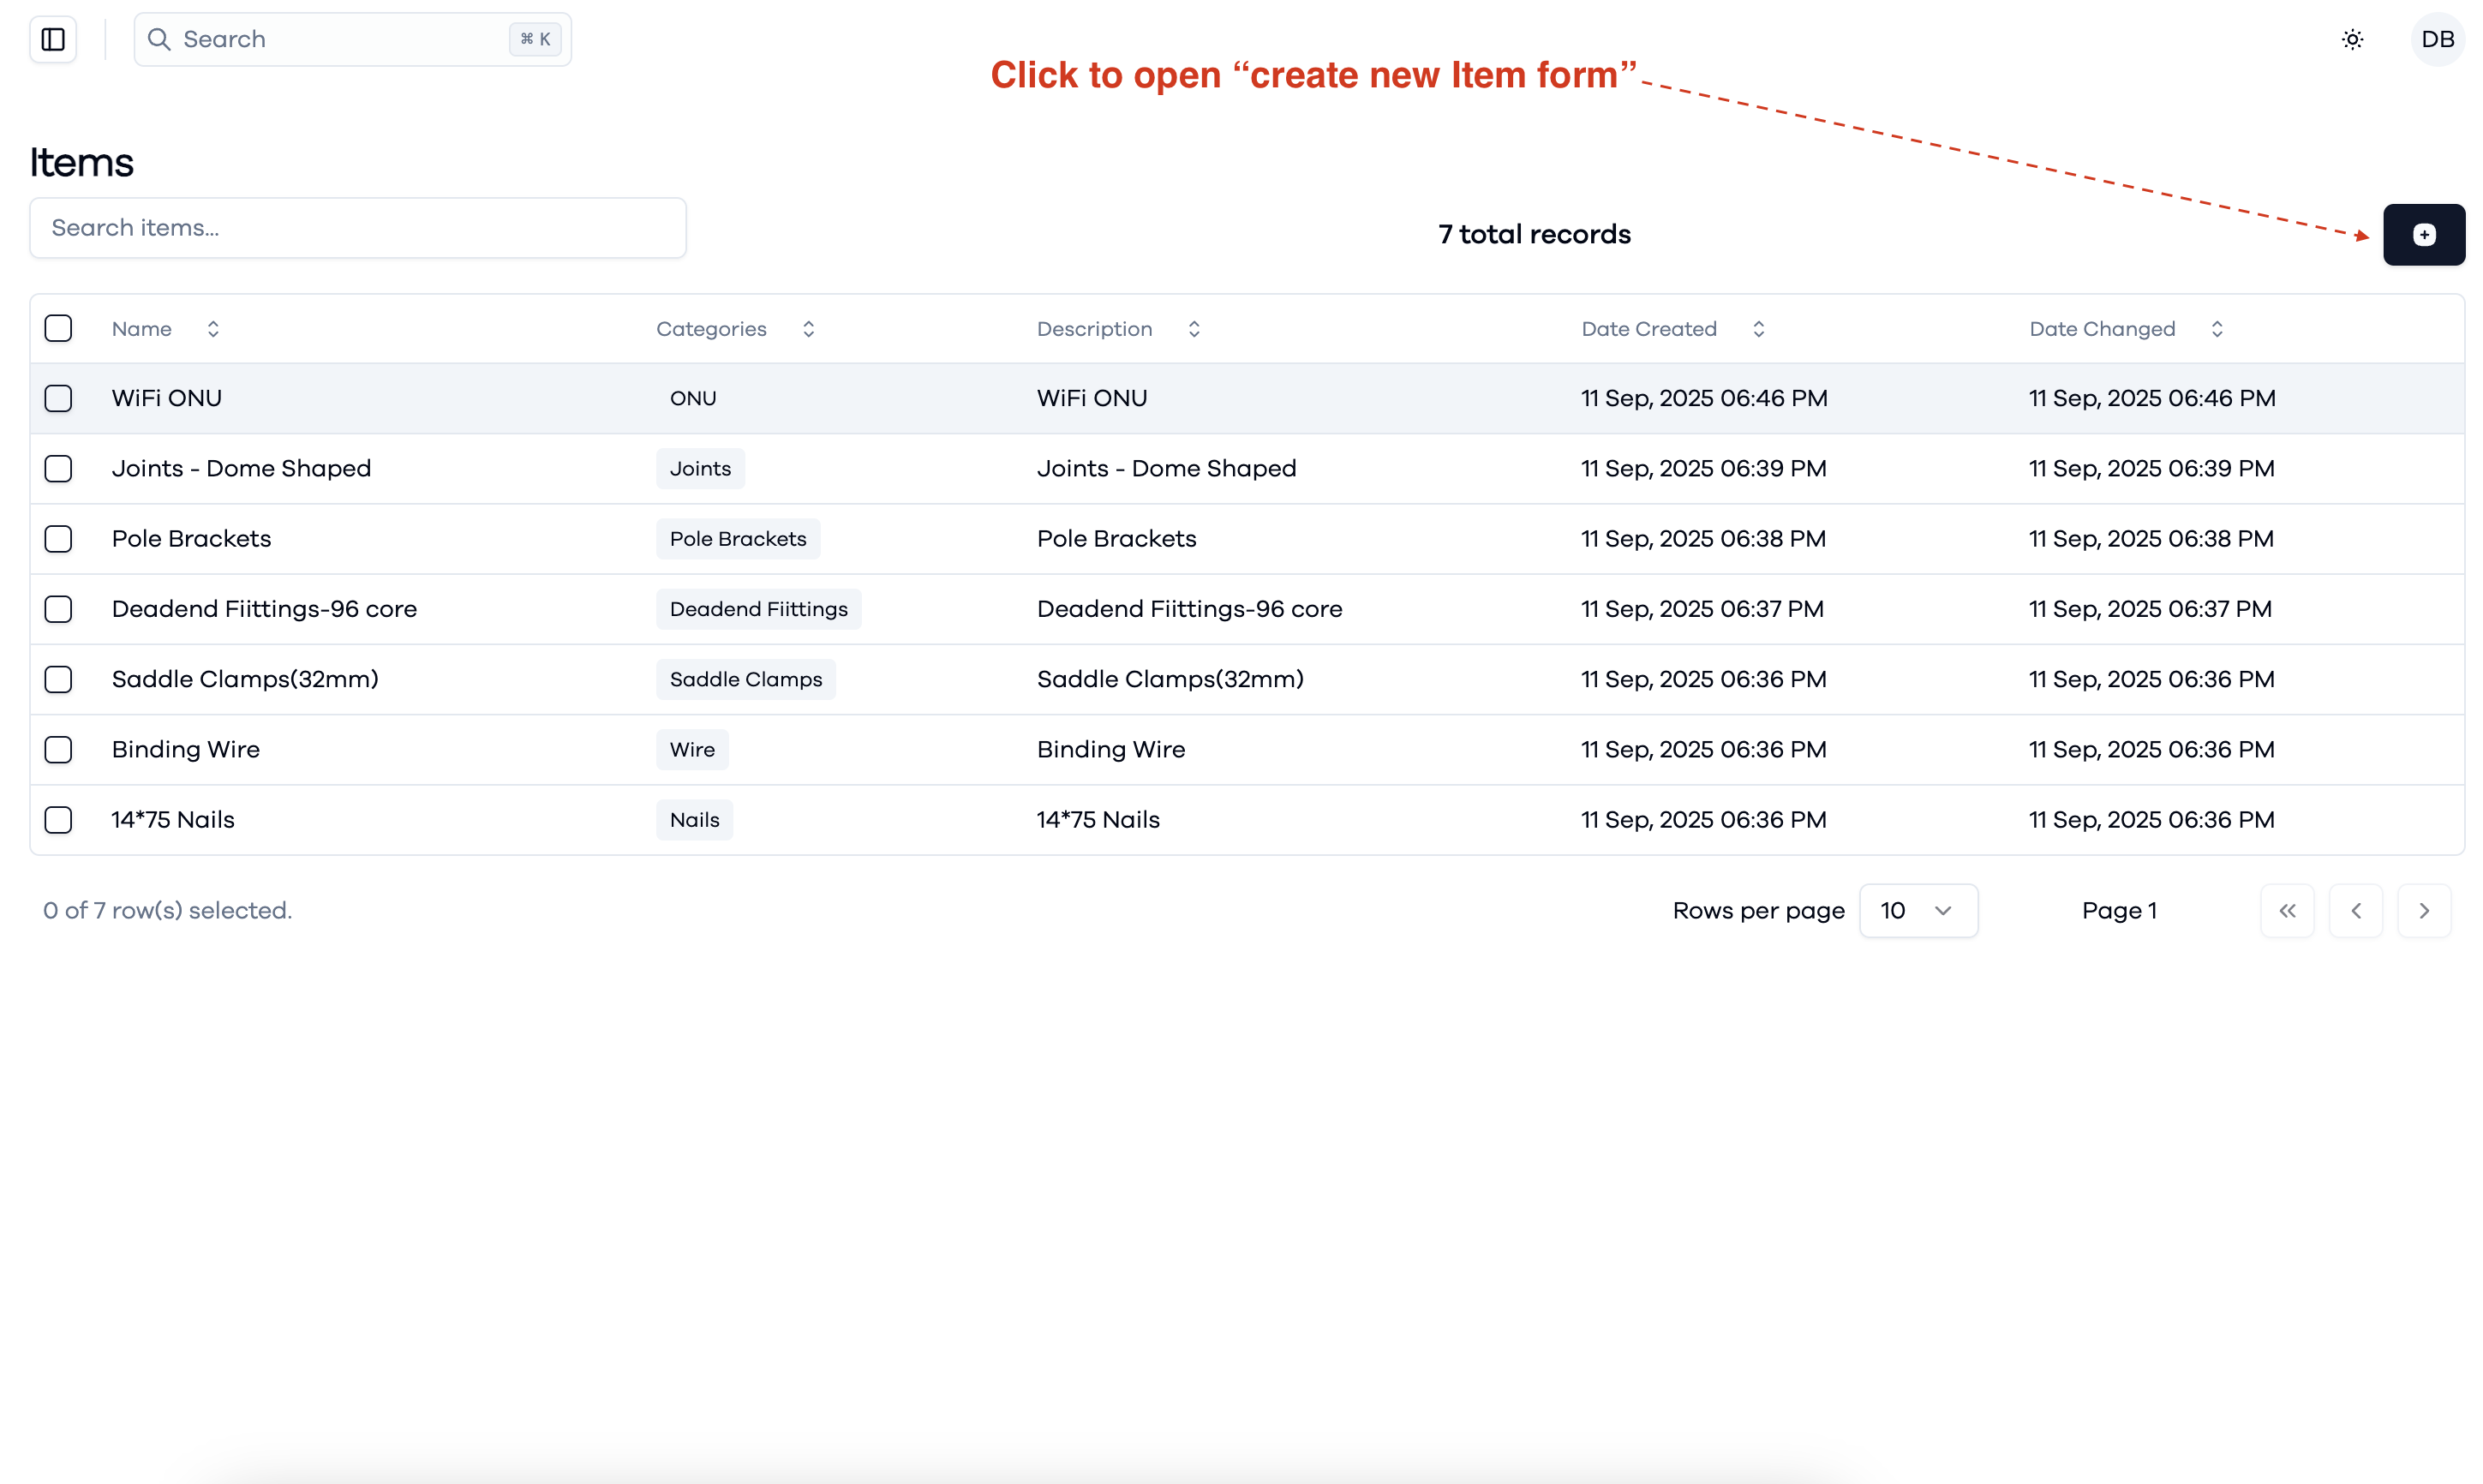
Task: Go to next page arrow
Action: coord(2423,910)
